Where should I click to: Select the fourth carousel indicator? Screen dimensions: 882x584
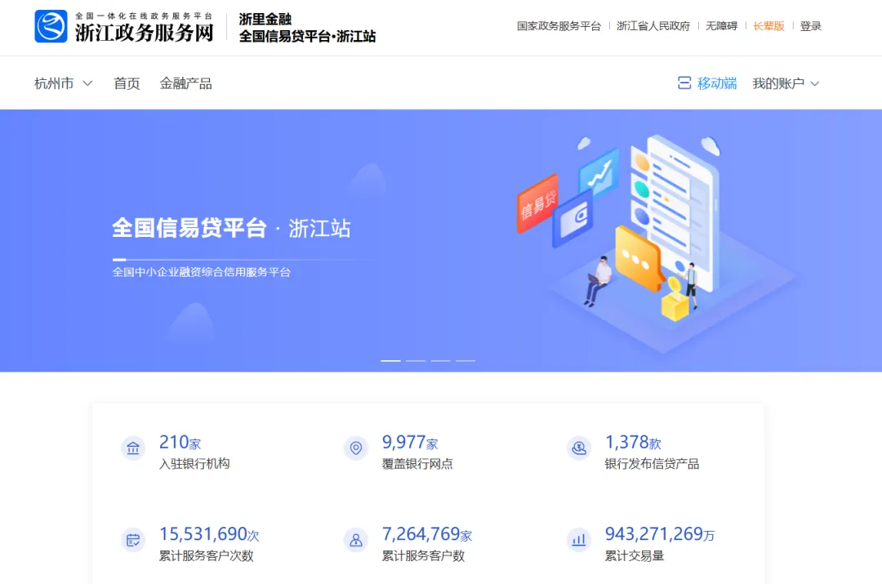tap(465, 361)
